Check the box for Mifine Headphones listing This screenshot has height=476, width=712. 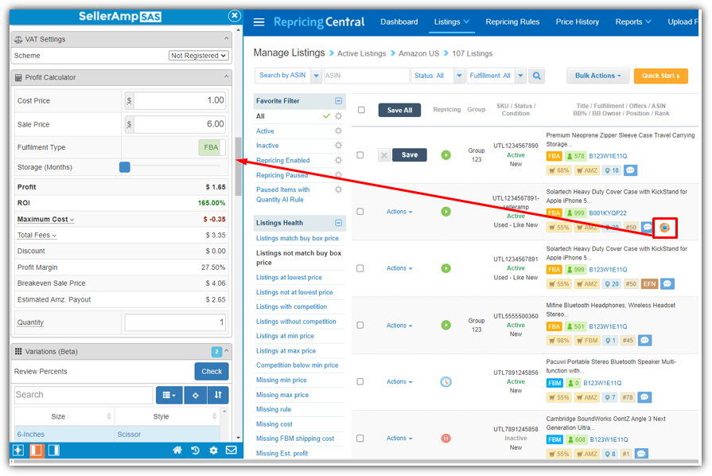point(360,326)
